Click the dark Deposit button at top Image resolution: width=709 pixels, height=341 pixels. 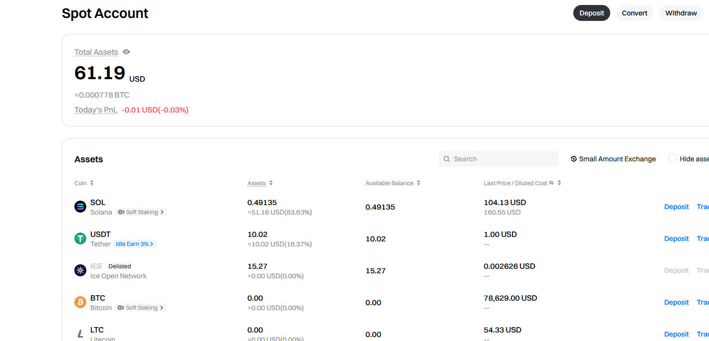pos(592,13)
